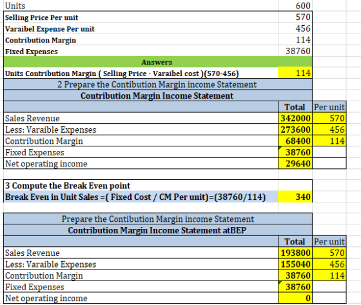
Task: Select Net operating income label beside the 0
Action: (x=46, y=299)
